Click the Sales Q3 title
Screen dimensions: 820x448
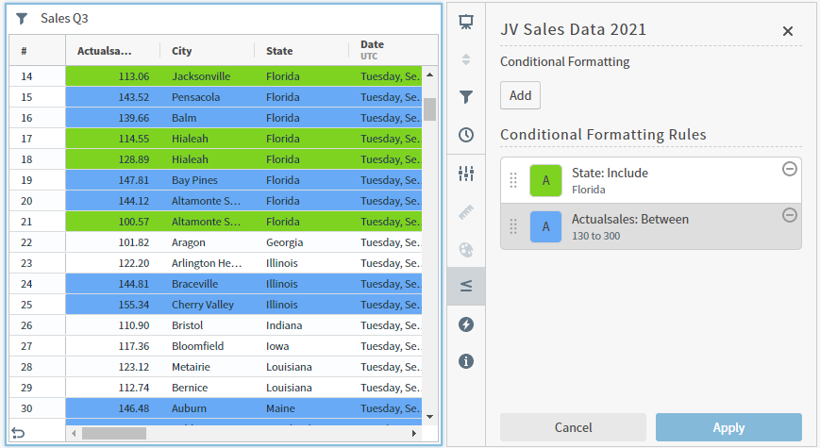point(64,18)
